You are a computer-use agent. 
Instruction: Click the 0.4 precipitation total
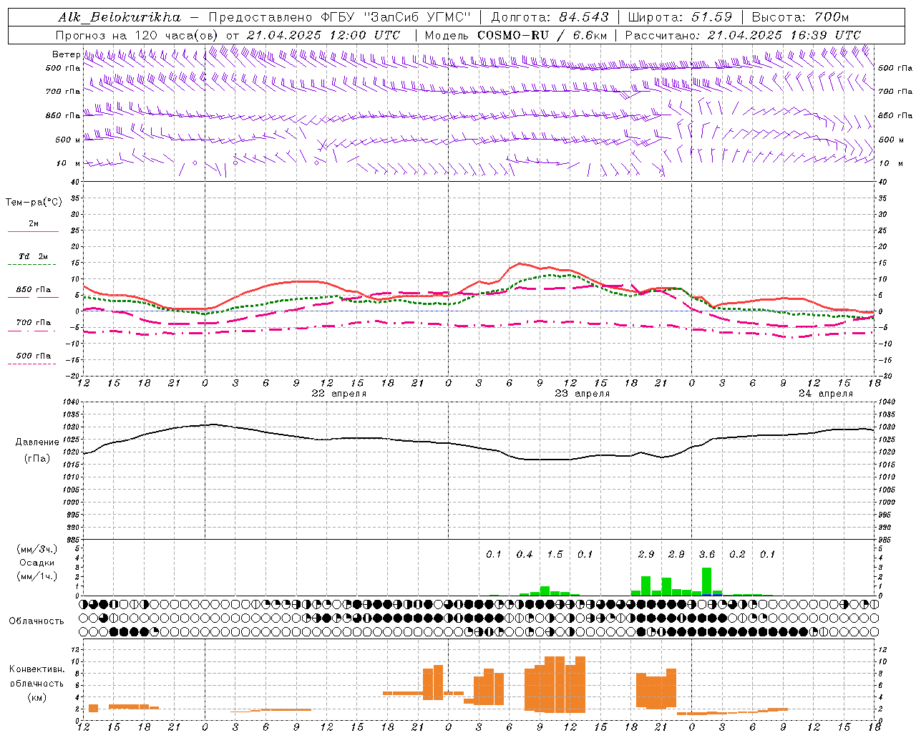525,555
